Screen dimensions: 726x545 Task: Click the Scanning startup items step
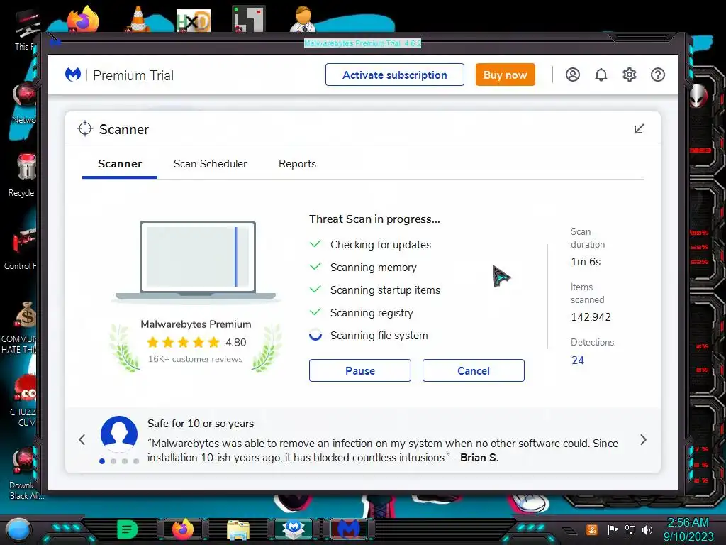pyautogui.click(x=385, y=290)
